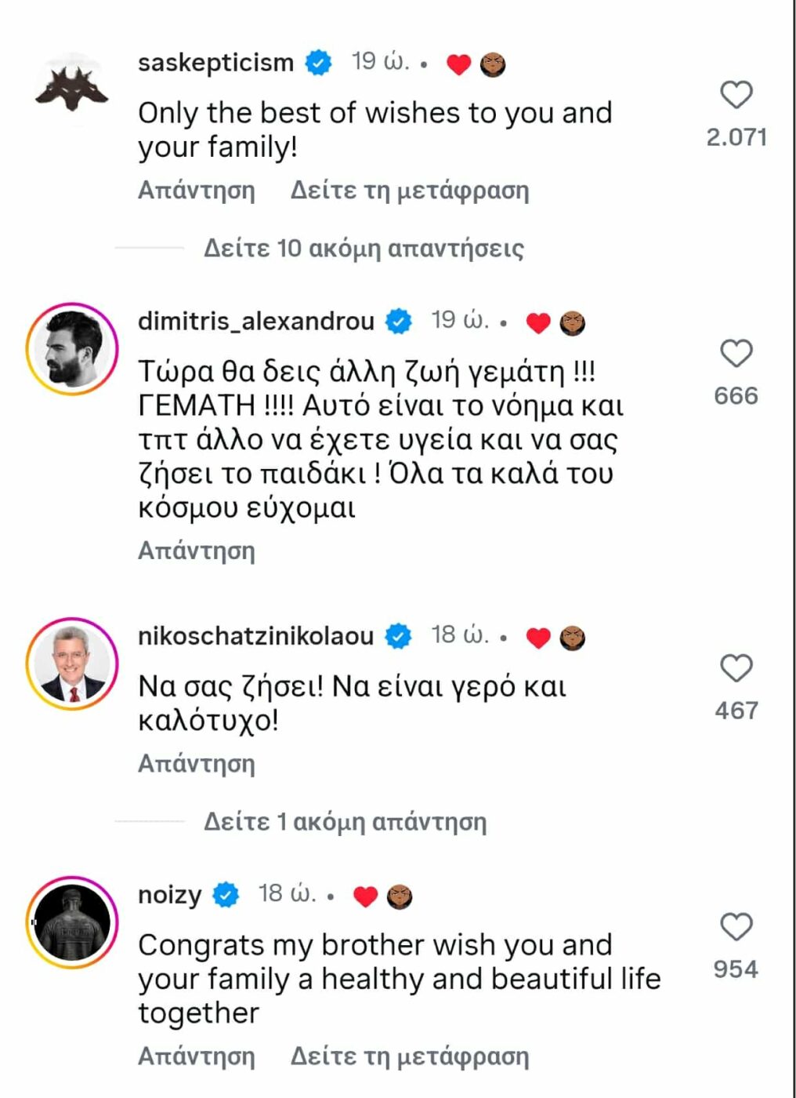Screen dimensions: 796x1098
Task: Reply to noizy's comment
Action: (x=197, y=1056)
